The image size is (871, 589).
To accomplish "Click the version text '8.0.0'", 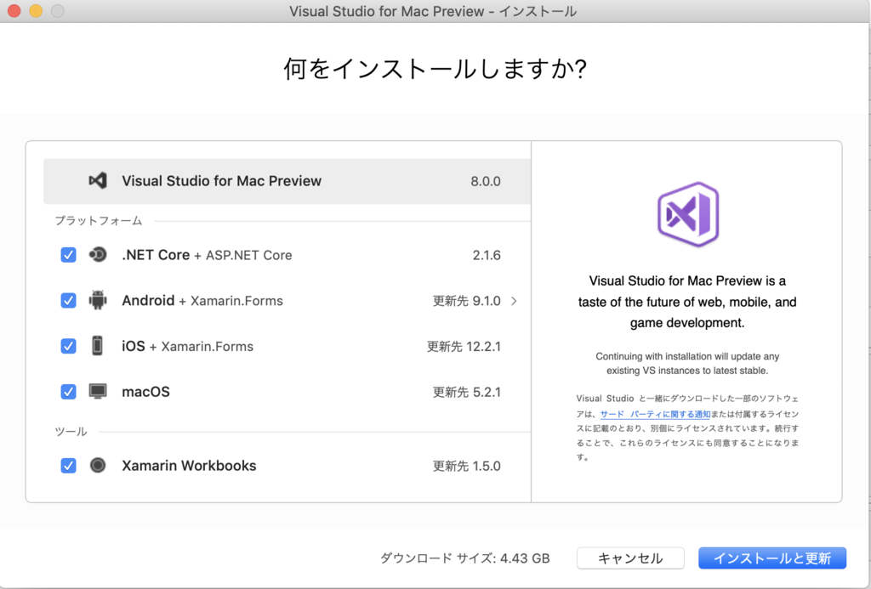I will 486,181.
